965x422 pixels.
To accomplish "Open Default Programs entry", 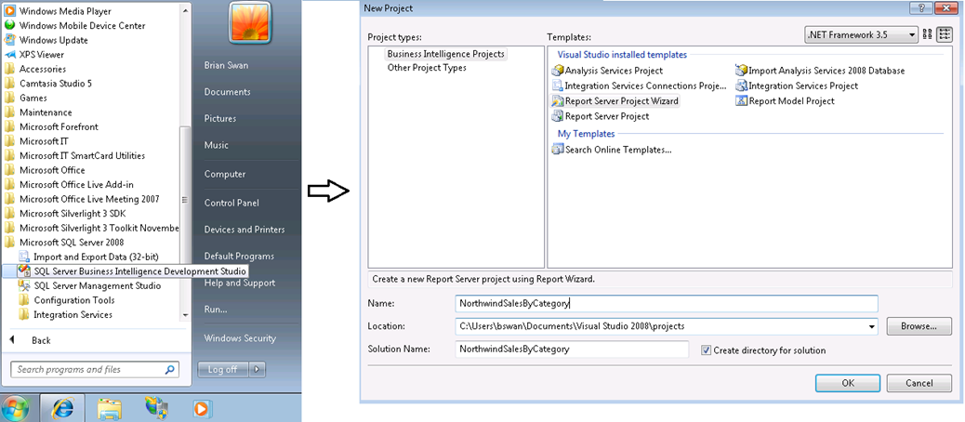I will (239, 256).
